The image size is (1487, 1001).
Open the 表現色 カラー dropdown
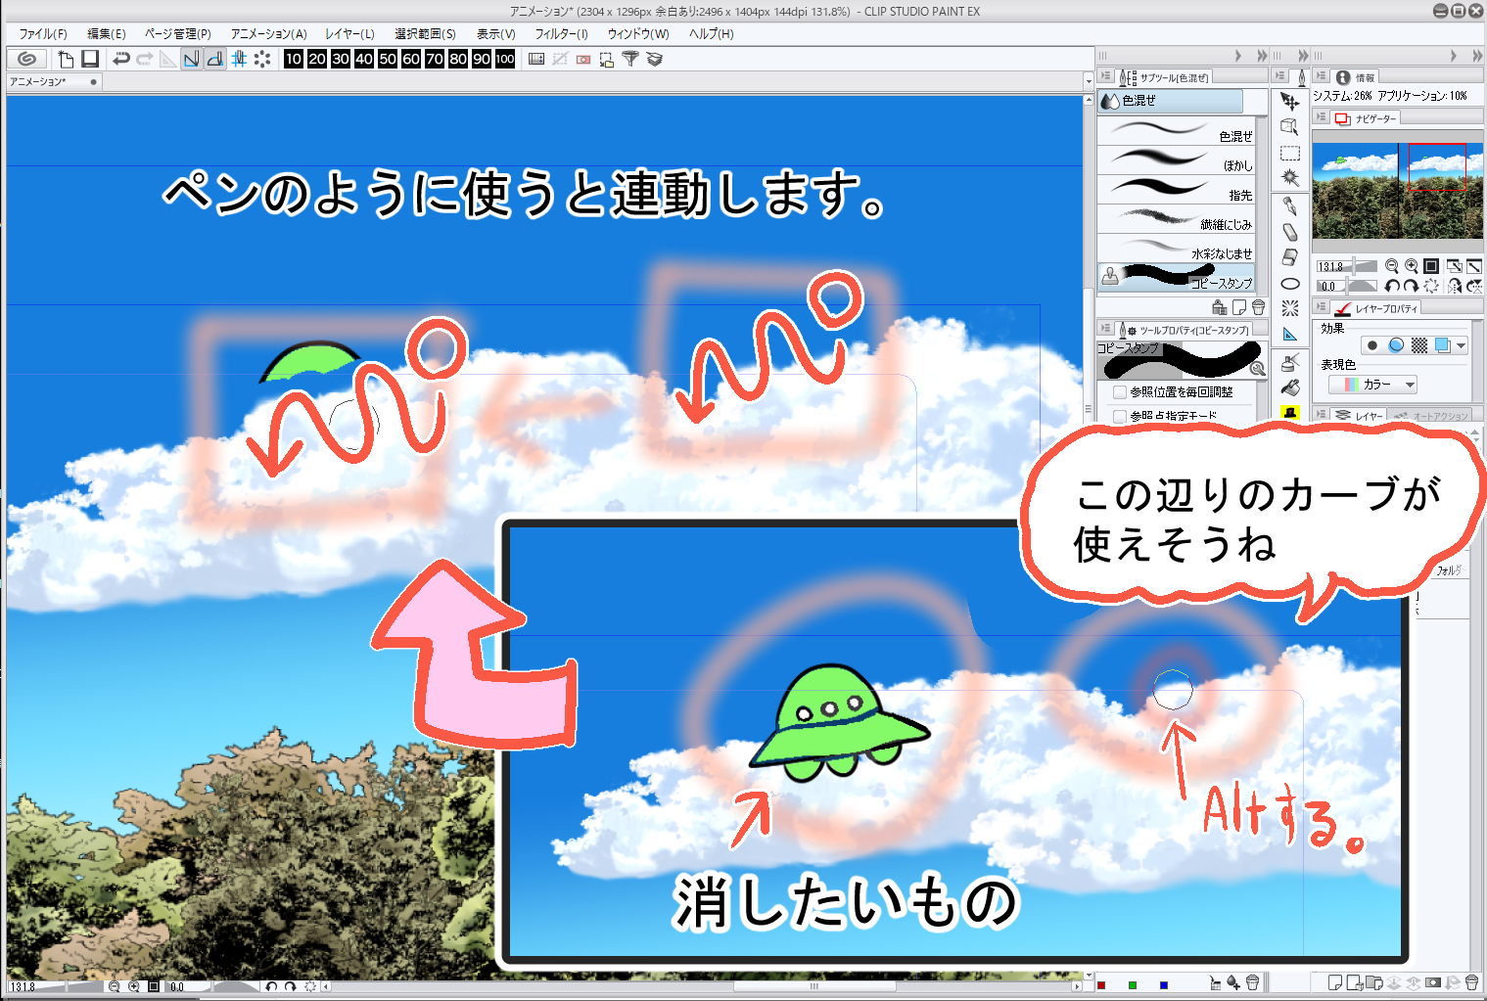tap(1372, 385)
